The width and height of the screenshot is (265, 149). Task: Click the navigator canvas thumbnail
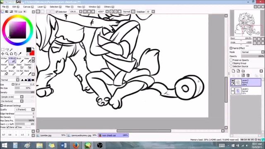tap(247, 23)
